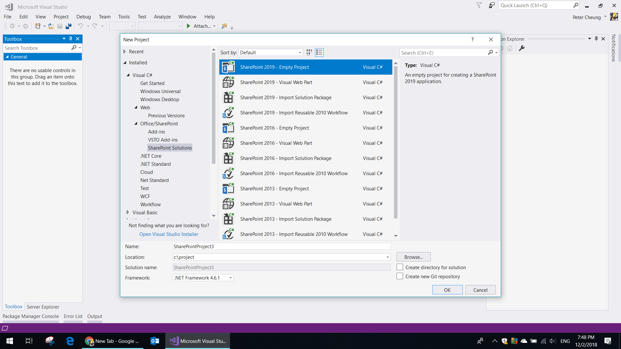Open the Error List tab

(x=73, y=316)
